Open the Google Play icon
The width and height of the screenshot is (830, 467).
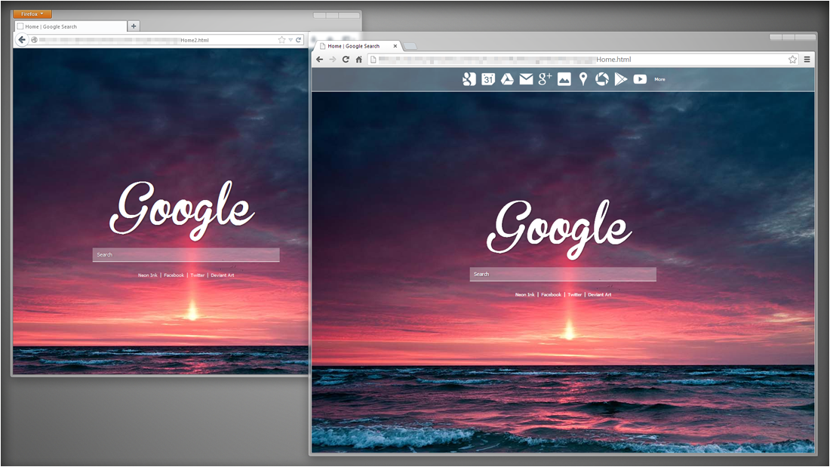tap(620, 78)
